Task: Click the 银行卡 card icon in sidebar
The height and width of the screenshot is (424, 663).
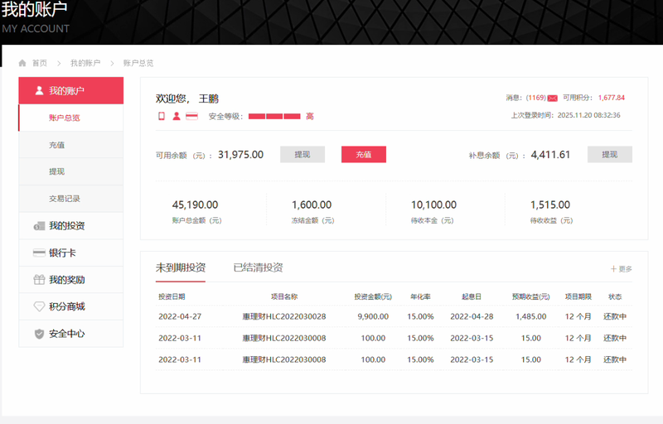Action: point(39,253)
